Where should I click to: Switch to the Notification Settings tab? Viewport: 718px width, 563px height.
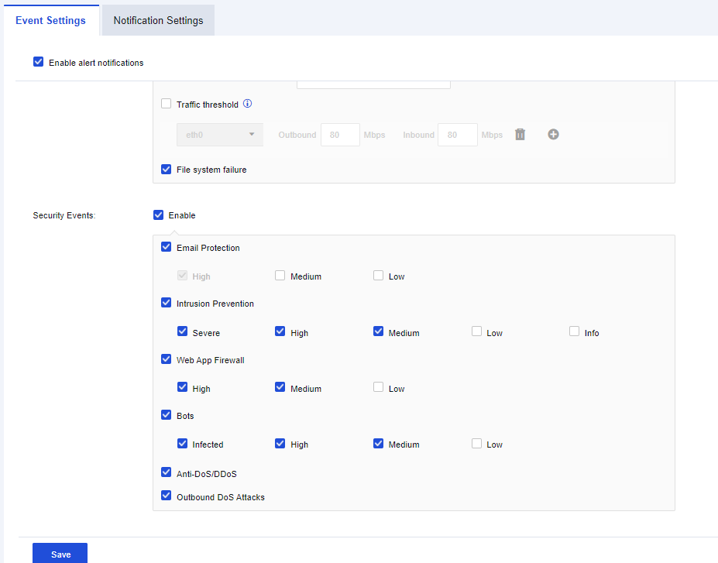click(158, 20)
